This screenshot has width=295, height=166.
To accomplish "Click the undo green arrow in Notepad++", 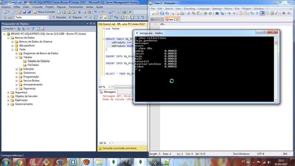I will pos(206,13).
